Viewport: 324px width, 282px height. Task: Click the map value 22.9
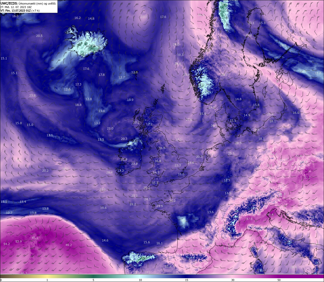(x=124, y=160)
